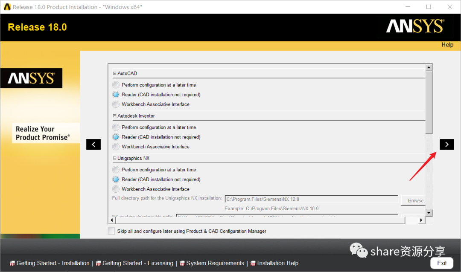The height and width of the screenshot is (272, 461).
Task: Open System Requirements document
Action: click(215, 263)
